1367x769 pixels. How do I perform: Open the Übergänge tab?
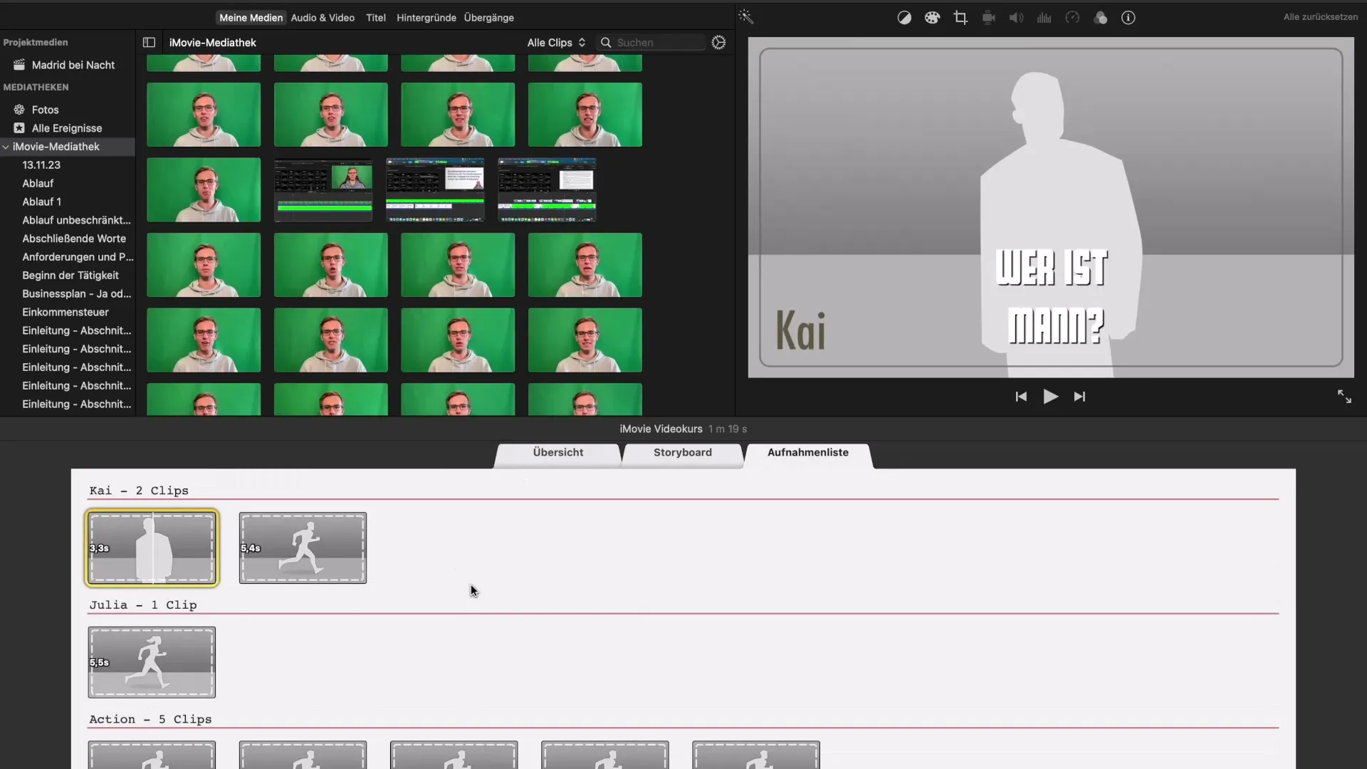pyautogui.click(x=489, y=18)
